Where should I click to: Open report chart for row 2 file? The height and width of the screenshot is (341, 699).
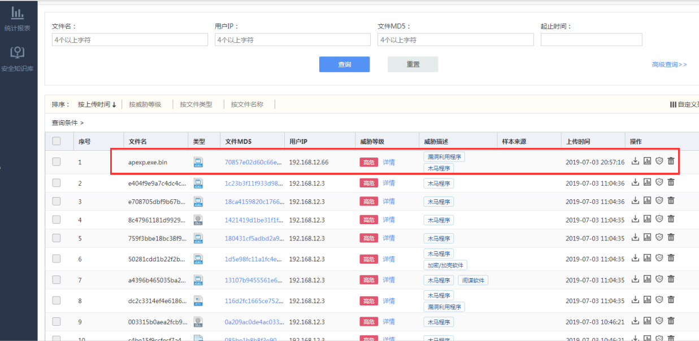pyautogui.click(x=647, y=182)
